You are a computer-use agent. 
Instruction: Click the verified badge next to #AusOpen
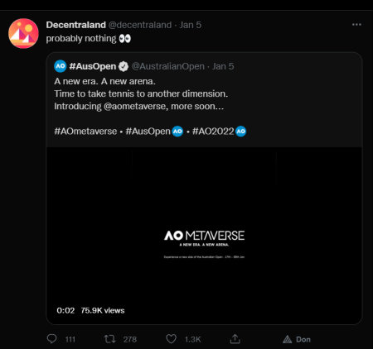point(124,66)
